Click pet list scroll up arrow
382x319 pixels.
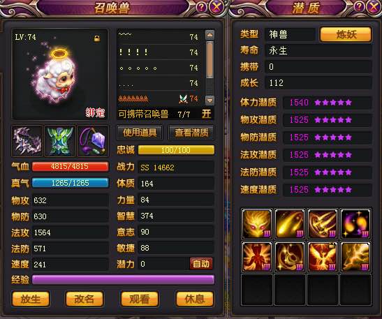click(210, 35)
